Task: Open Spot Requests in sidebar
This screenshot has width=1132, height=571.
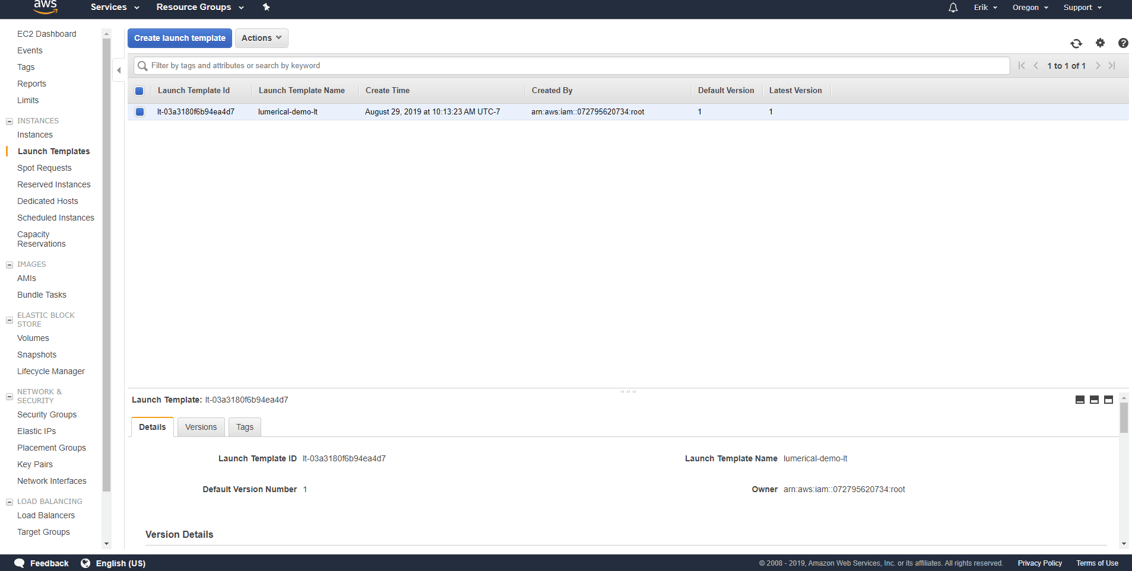Action: coord(45,168)
